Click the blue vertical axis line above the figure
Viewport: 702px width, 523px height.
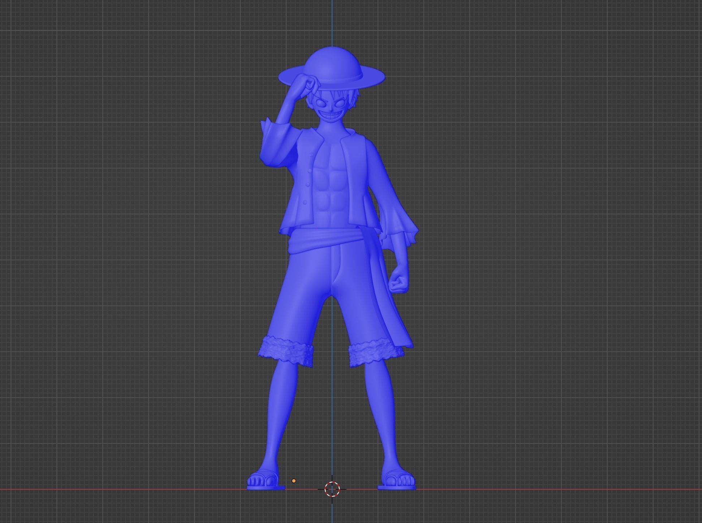(333, 22)
